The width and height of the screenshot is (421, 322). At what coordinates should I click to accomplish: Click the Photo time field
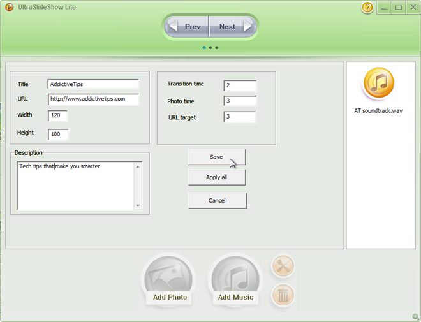click(x=240, y=101)
